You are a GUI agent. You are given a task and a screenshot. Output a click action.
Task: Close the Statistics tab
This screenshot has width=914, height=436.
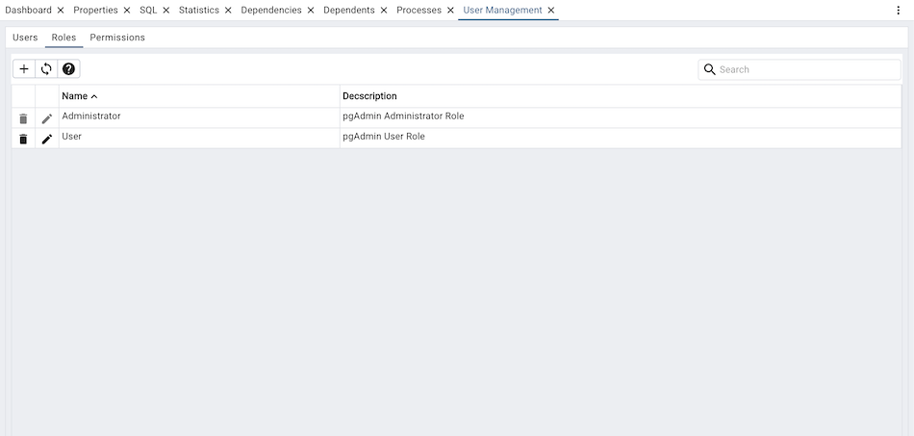[228, 11]
